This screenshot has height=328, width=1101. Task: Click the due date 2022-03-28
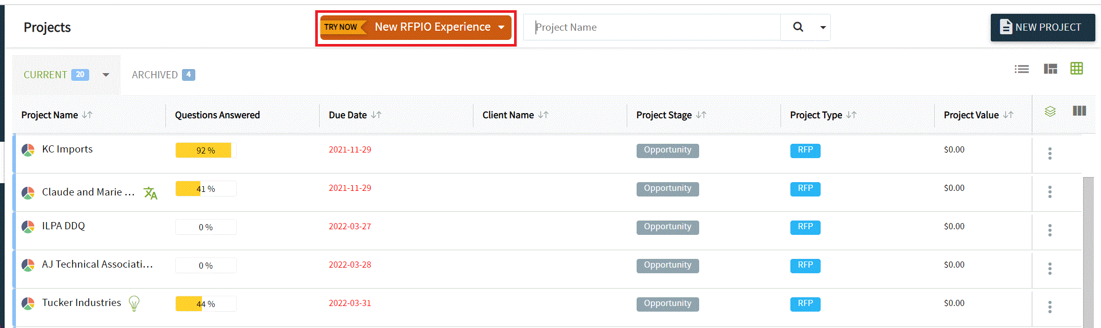(x=350, y=265)
